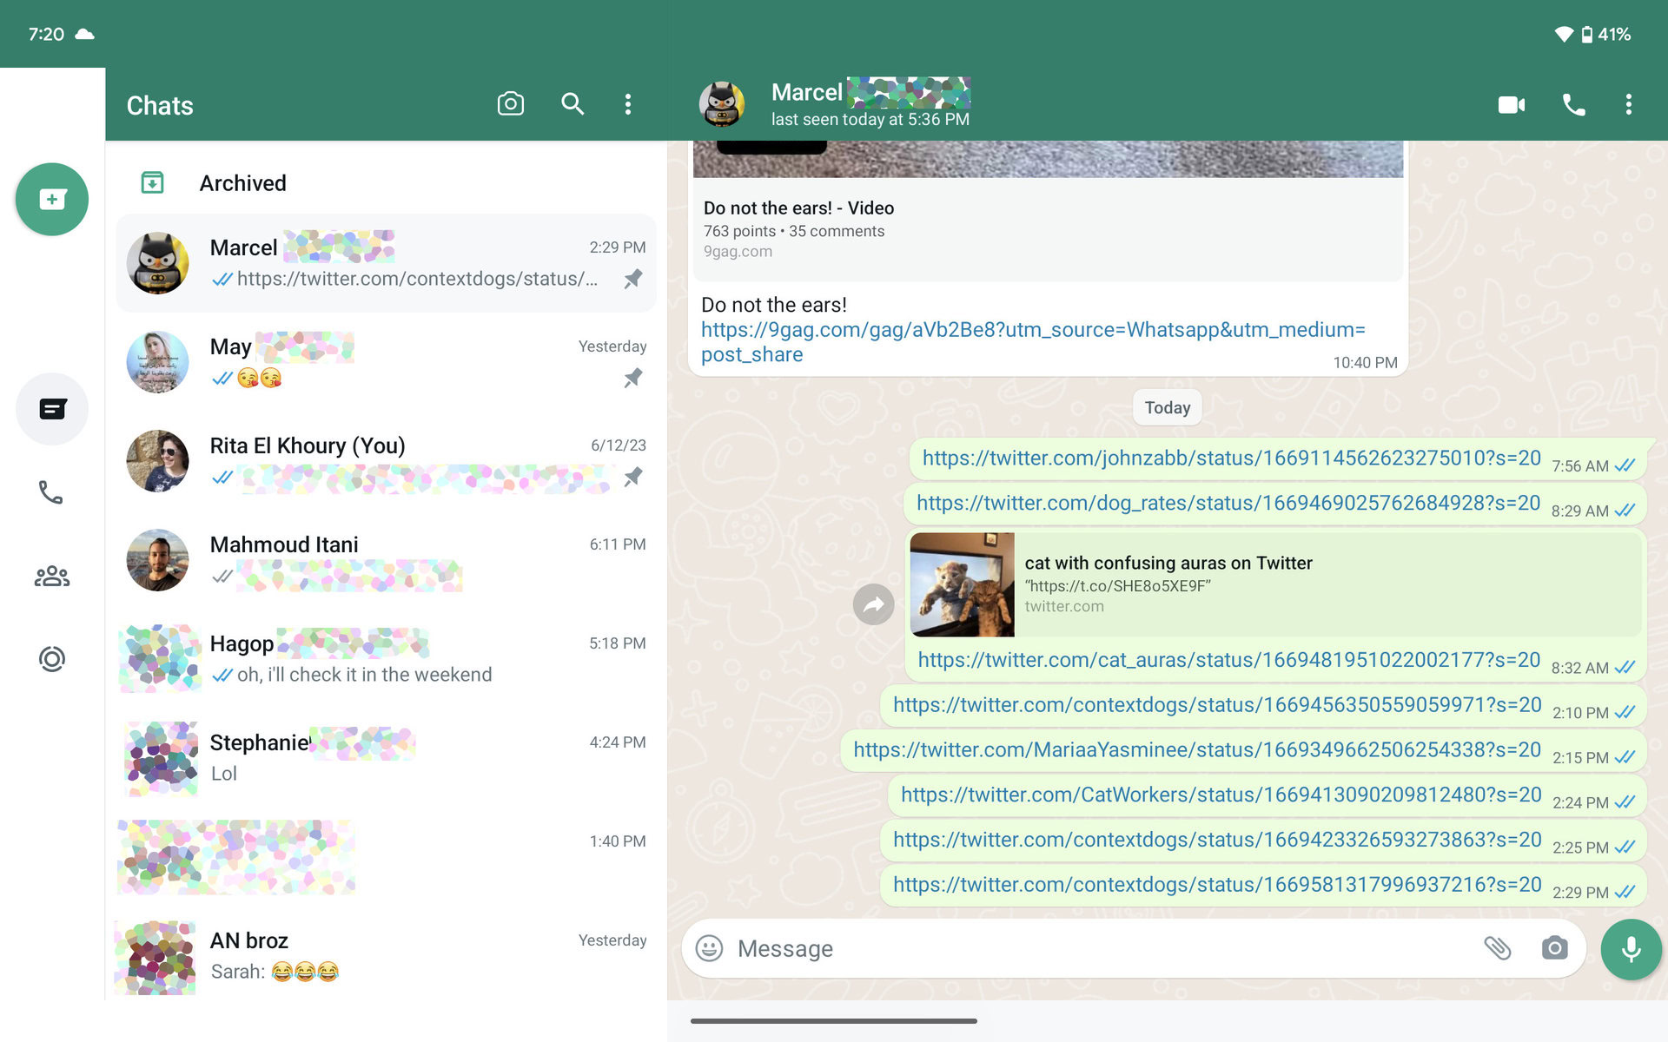Start a voice call with Marcel
1668x1042 pixels.
(x=1574, y=104)
